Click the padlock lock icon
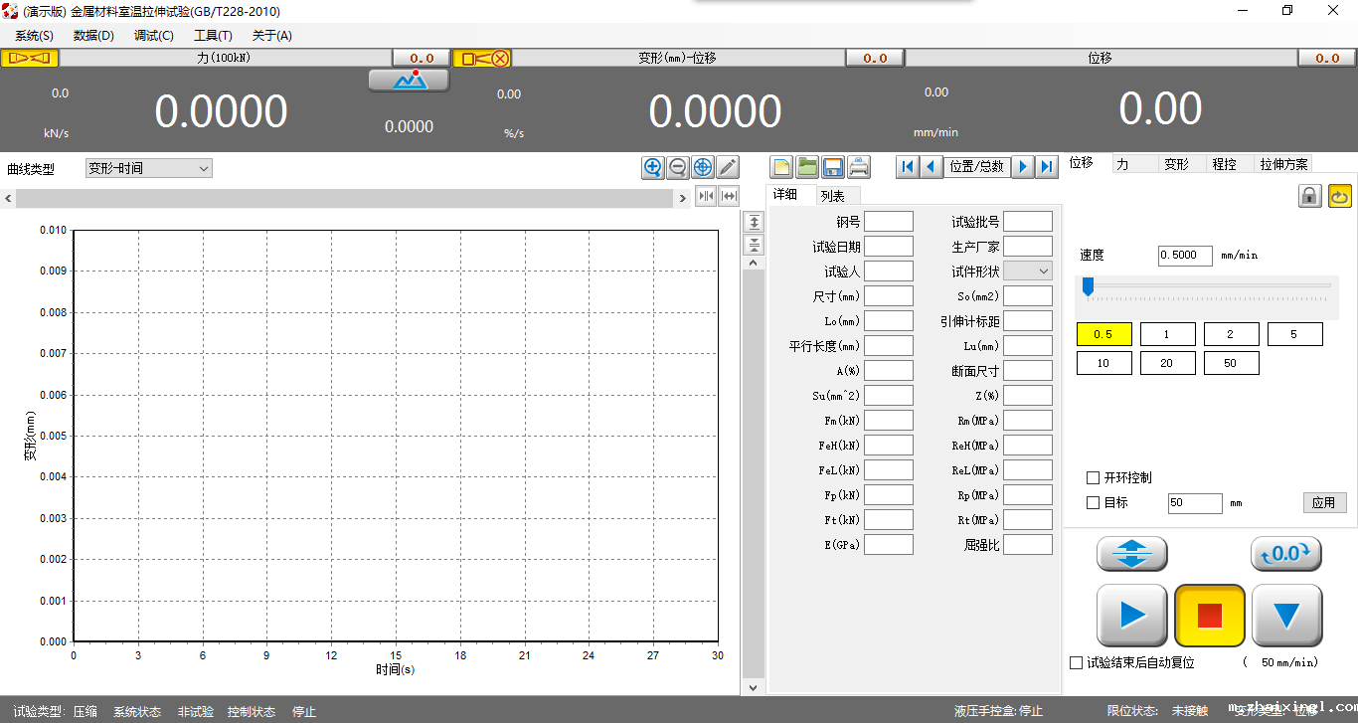 pos(1310,196)
